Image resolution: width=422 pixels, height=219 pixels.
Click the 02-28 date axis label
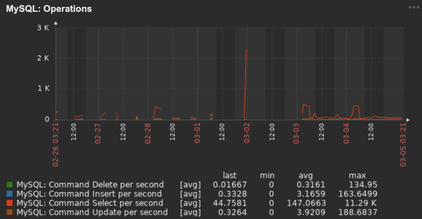point(147,133)
